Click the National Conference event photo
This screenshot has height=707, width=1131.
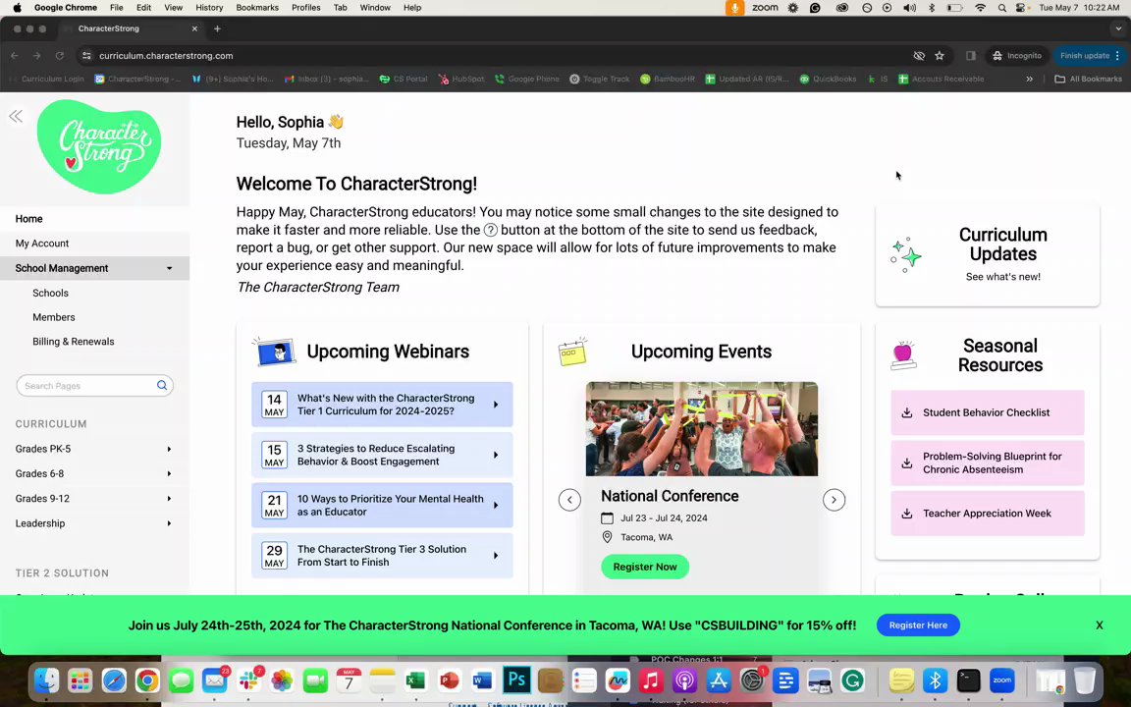[x=701, y=428]
